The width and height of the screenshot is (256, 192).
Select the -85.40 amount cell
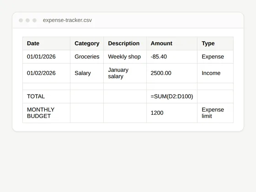172,57
